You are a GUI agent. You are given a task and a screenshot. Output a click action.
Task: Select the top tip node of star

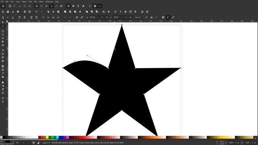(122, 25)
